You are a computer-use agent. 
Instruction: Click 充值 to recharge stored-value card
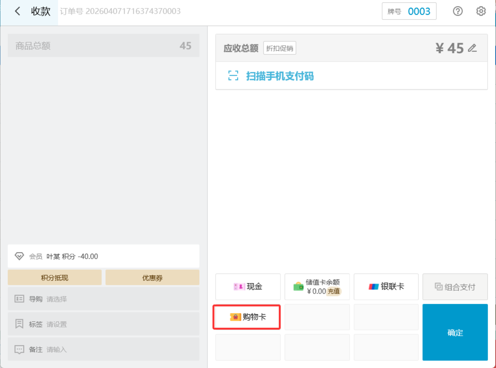334,292
